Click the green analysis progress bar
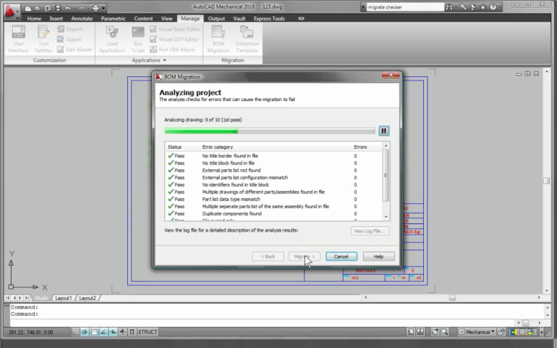The width and height of the screenshot is (557, 348). (269, 131)
